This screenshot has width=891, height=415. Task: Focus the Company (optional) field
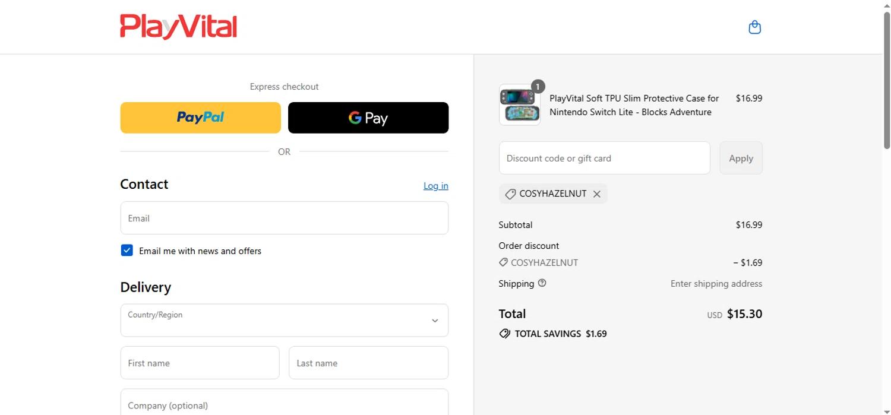(285, 402)
